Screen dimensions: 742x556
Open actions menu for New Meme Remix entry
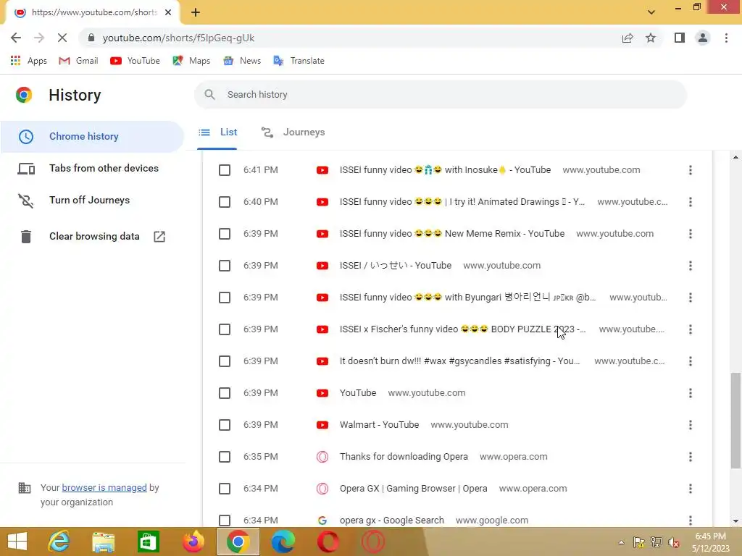(x=691, y=234)
